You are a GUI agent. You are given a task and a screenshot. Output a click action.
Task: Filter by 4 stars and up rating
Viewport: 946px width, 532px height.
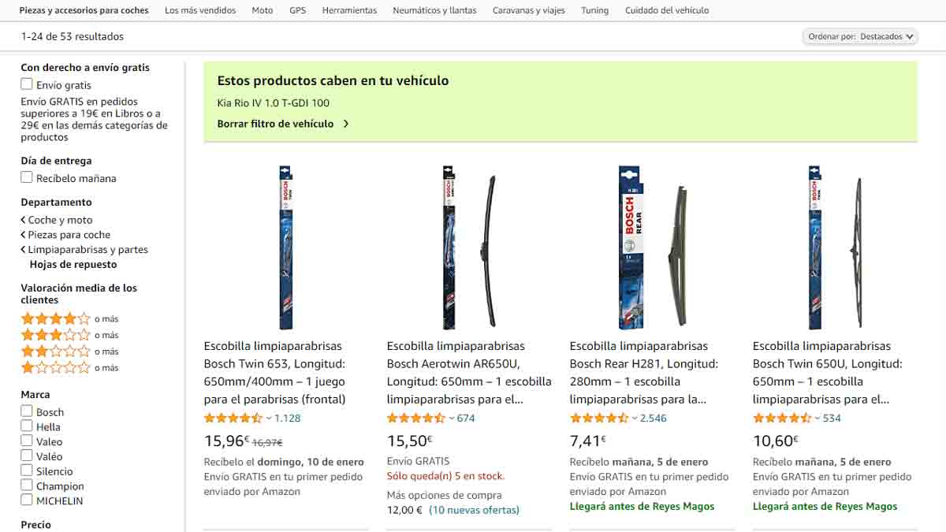click(69, 319)
